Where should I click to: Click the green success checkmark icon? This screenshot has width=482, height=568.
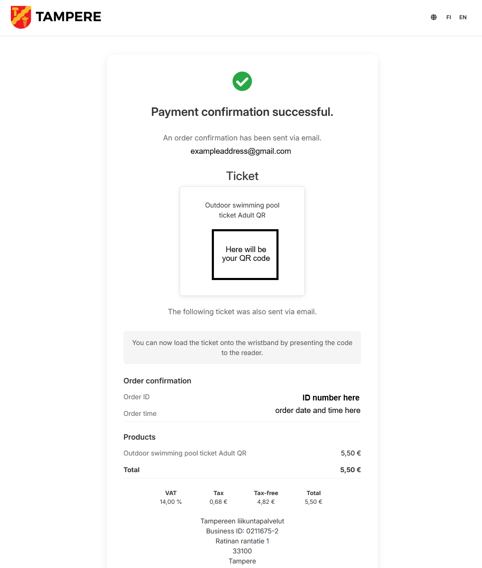coord(242,81)
